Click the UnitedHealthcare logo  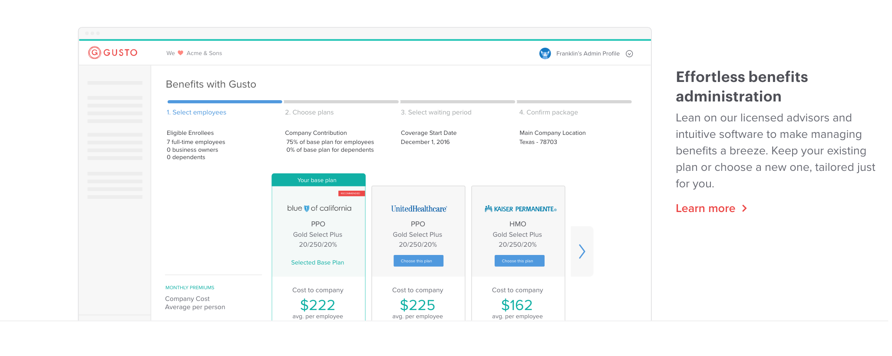pos(419,209)
